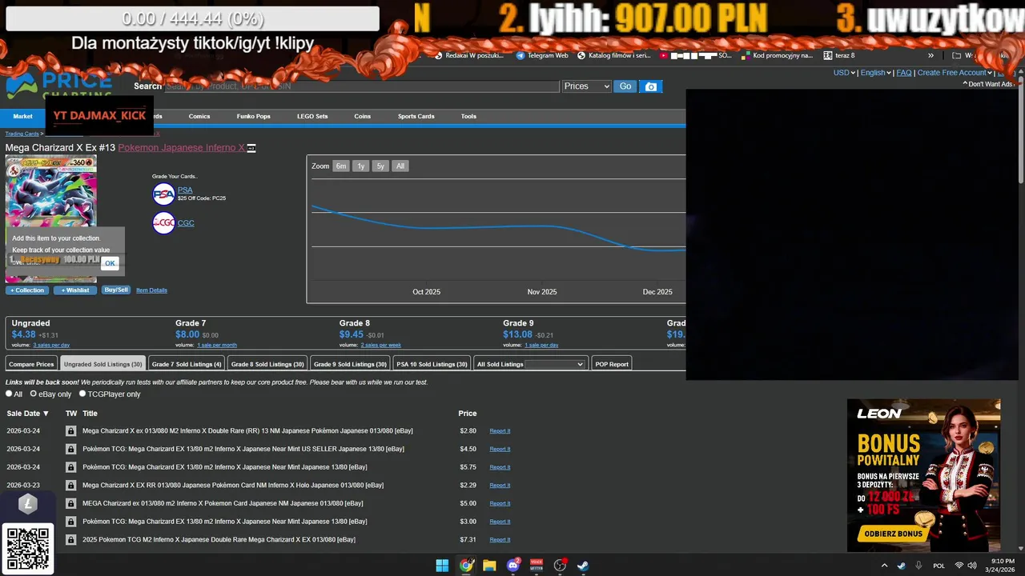
Task: Click lock icon for the $2.80 listing
Action: click(70, 431)
